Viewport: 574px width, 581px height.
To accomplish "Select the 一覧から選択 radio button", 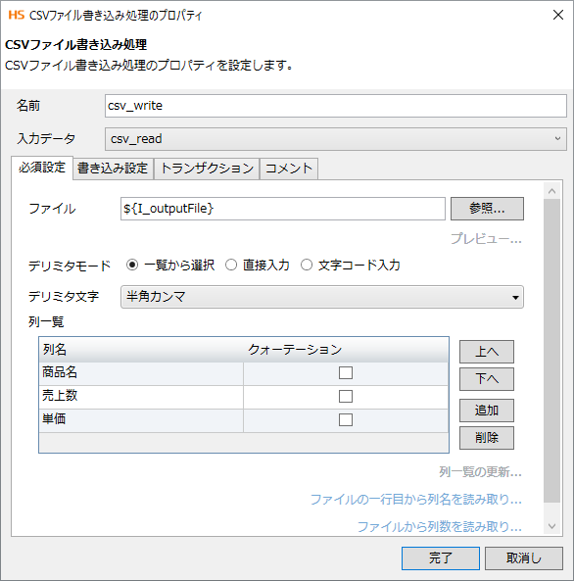I will click(x=132, y=265).
